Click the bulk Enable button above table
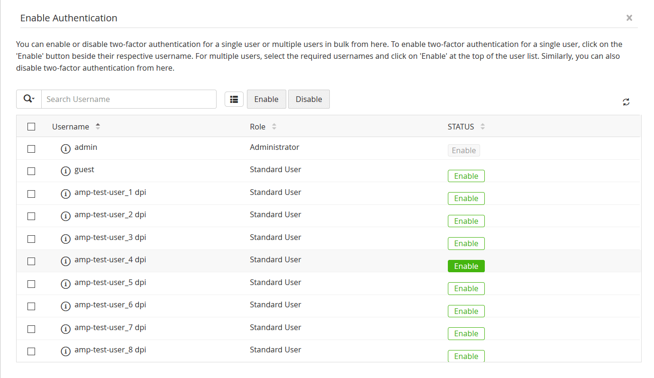Viewport: 654px width, 378px height. [x=266, y=99]
